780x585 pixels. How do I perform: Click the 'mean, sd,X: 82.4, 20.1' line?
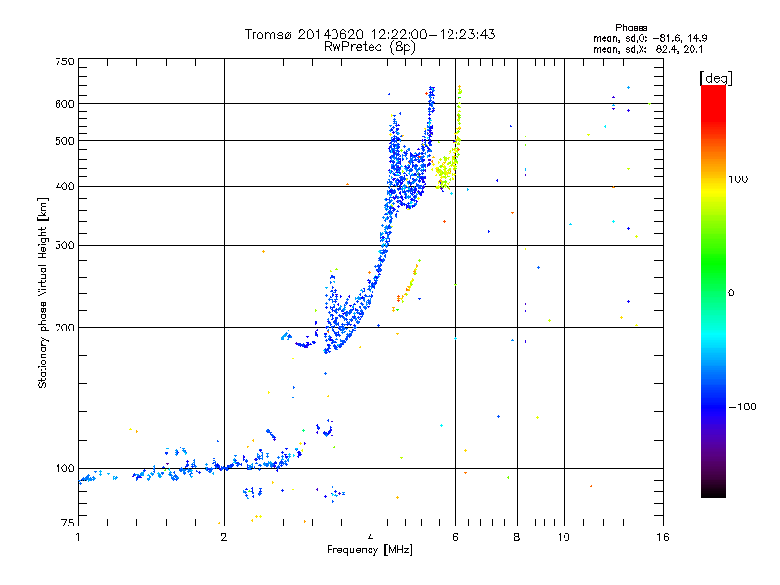tap(647, 49)
